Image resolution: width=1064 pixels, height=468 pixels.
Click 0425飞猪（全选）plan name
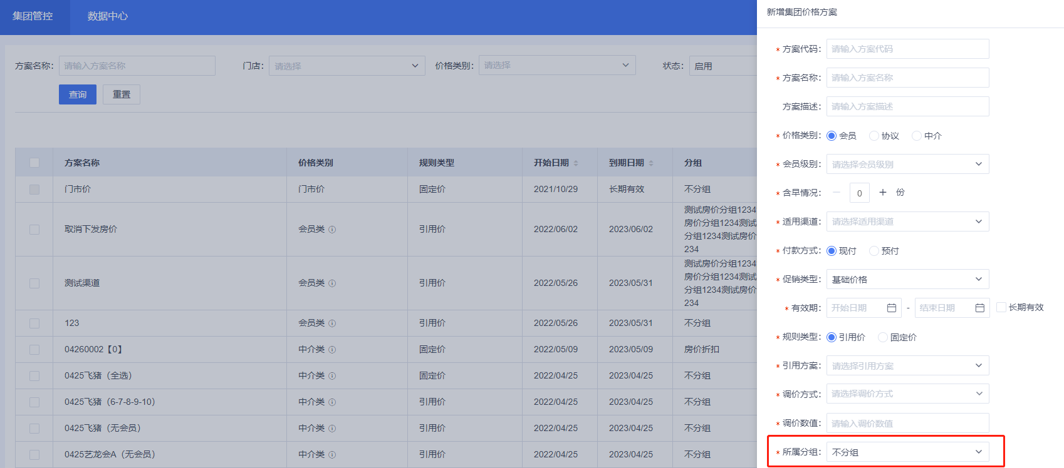[x=98, y=375]
